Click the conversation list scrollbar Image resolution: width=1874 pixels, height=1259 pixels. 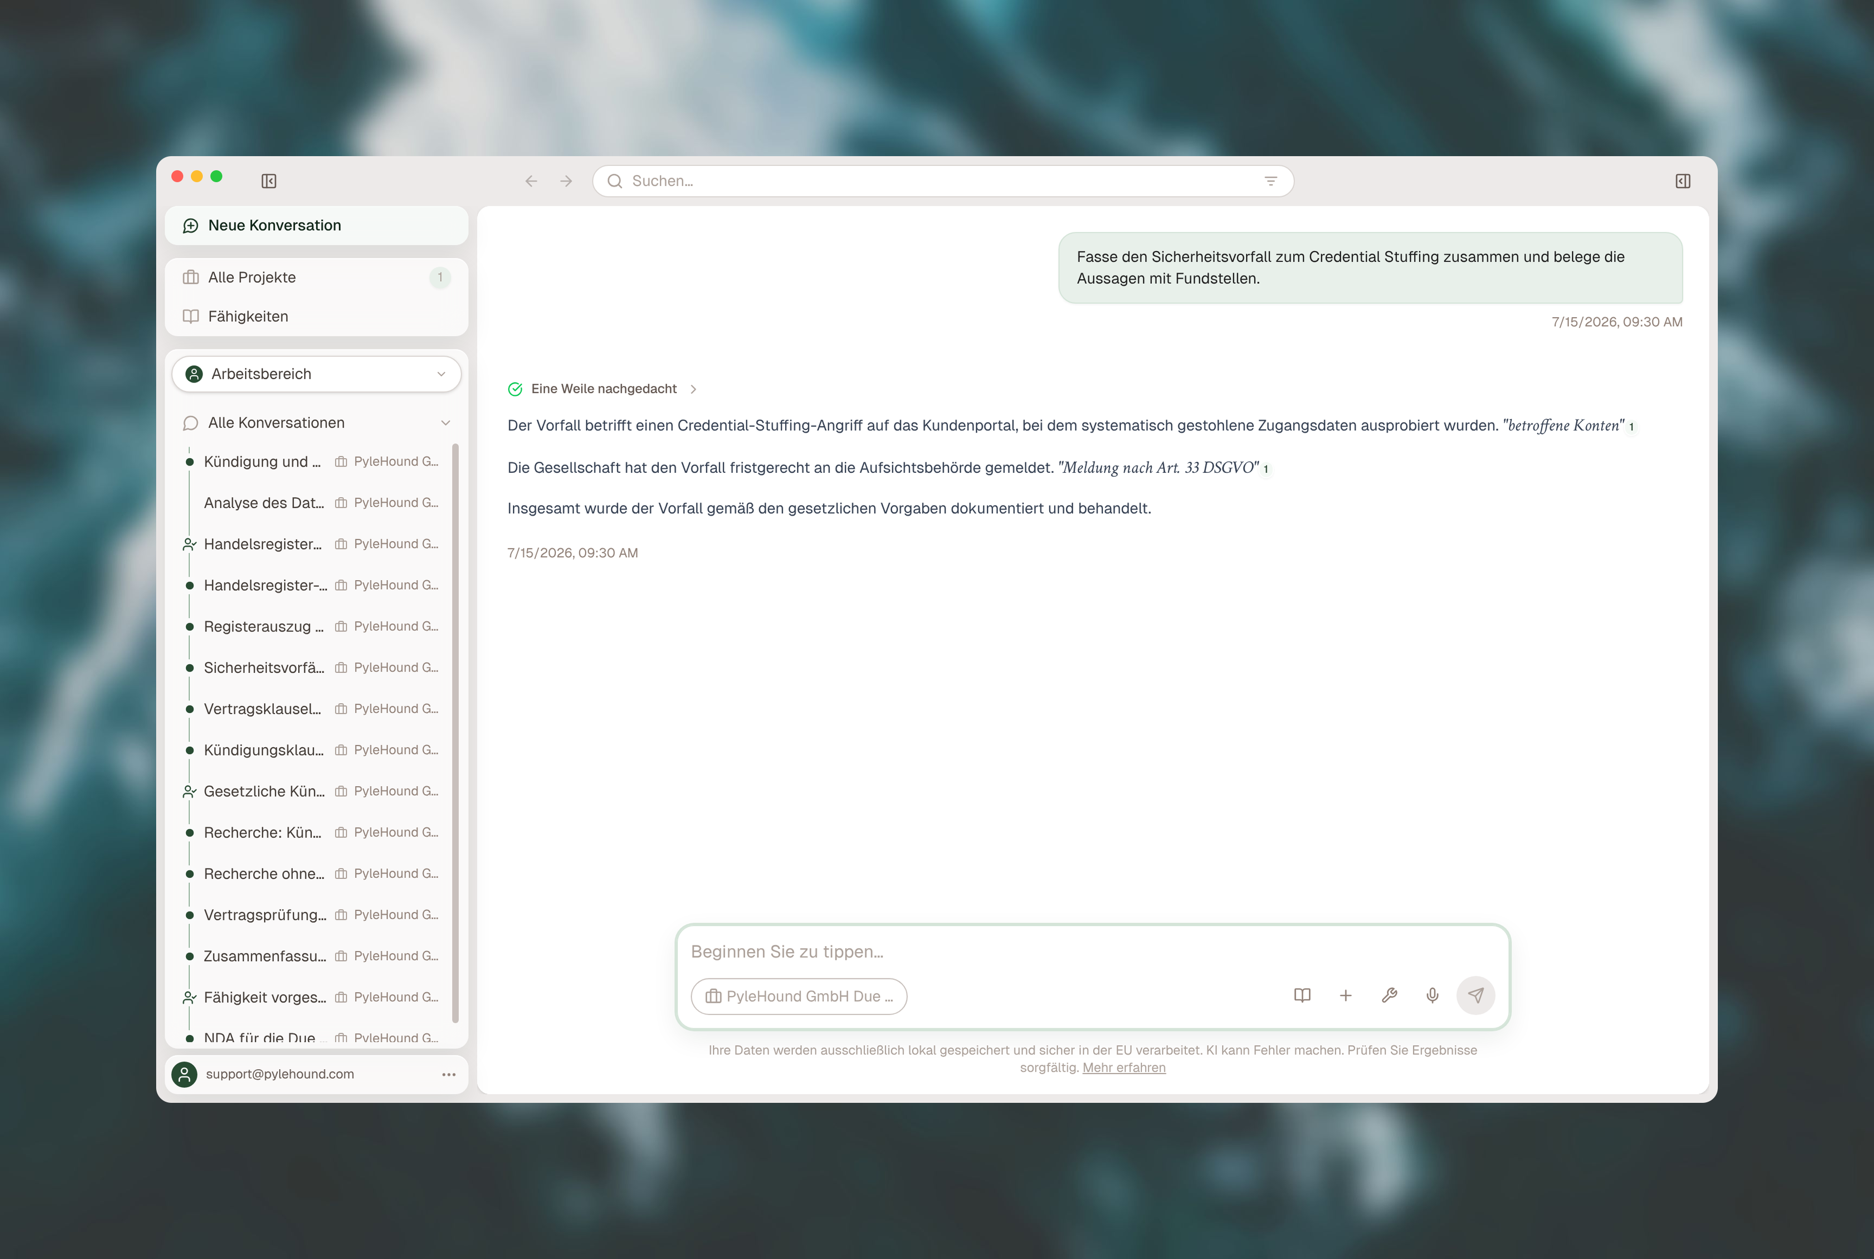click(455, 733)
